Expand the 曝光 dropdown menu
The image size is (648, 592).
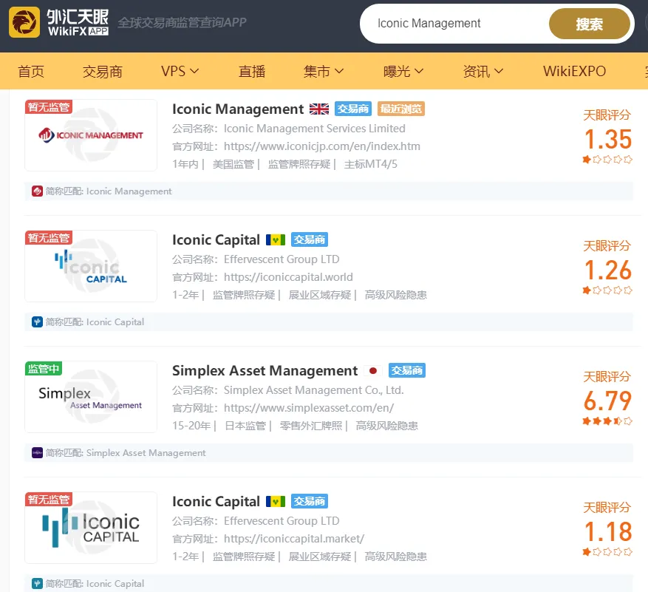(x=403, y=71)
